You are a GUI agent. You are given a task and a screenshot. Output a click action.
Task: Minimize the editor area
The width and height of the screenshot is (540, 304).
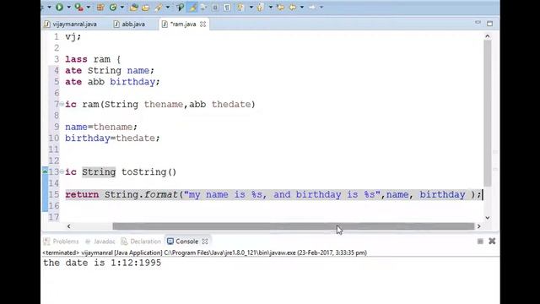click(x=478, y=23)
